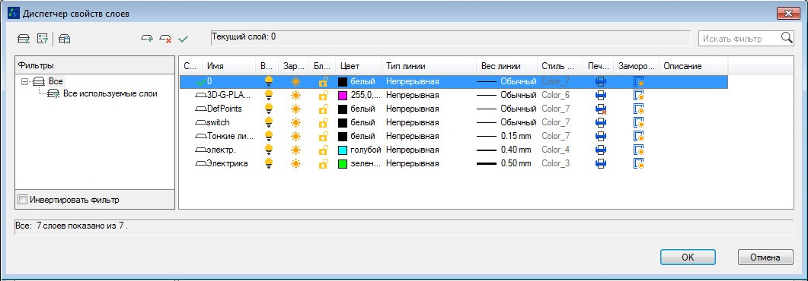Click the new group filter icon

pos(42,38)
